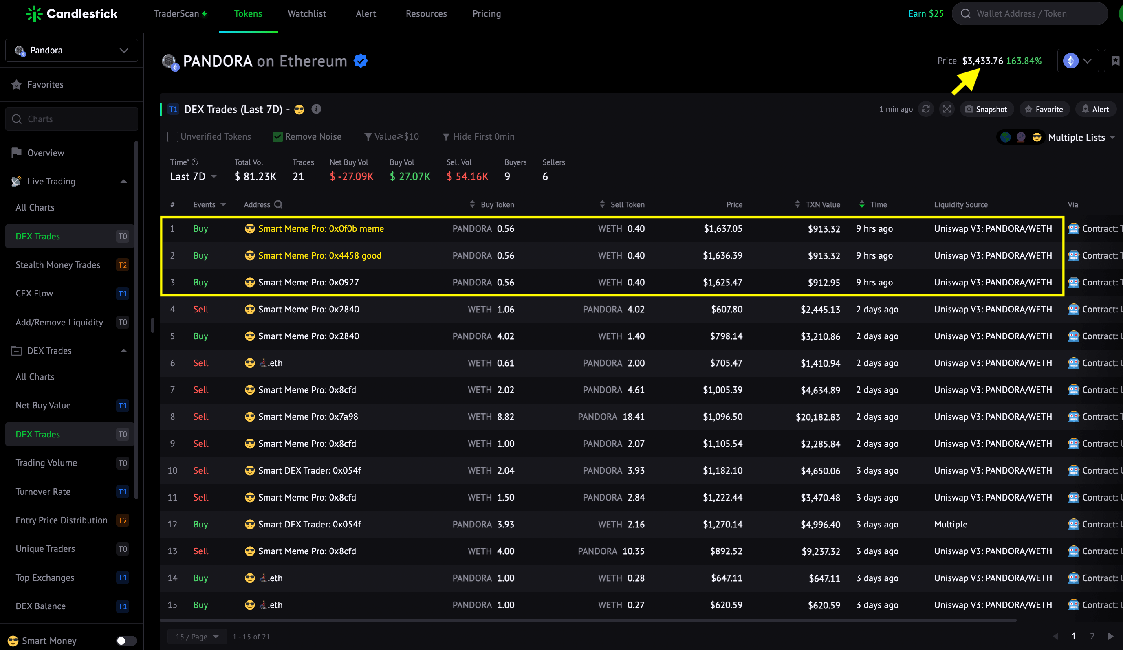The width and height of the screenshot is (1123, 650).
Task: Open the Last 7D time range dropdown
Action: pyautogui.click(x=194, y=176)
